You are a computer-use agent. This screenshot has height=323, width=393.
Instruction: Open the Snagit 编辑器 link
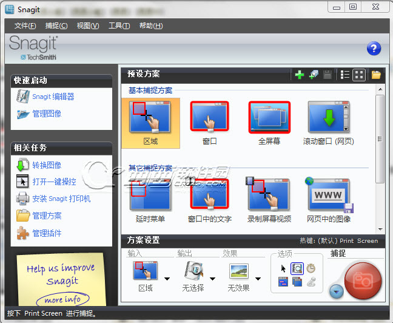(53, 97)
